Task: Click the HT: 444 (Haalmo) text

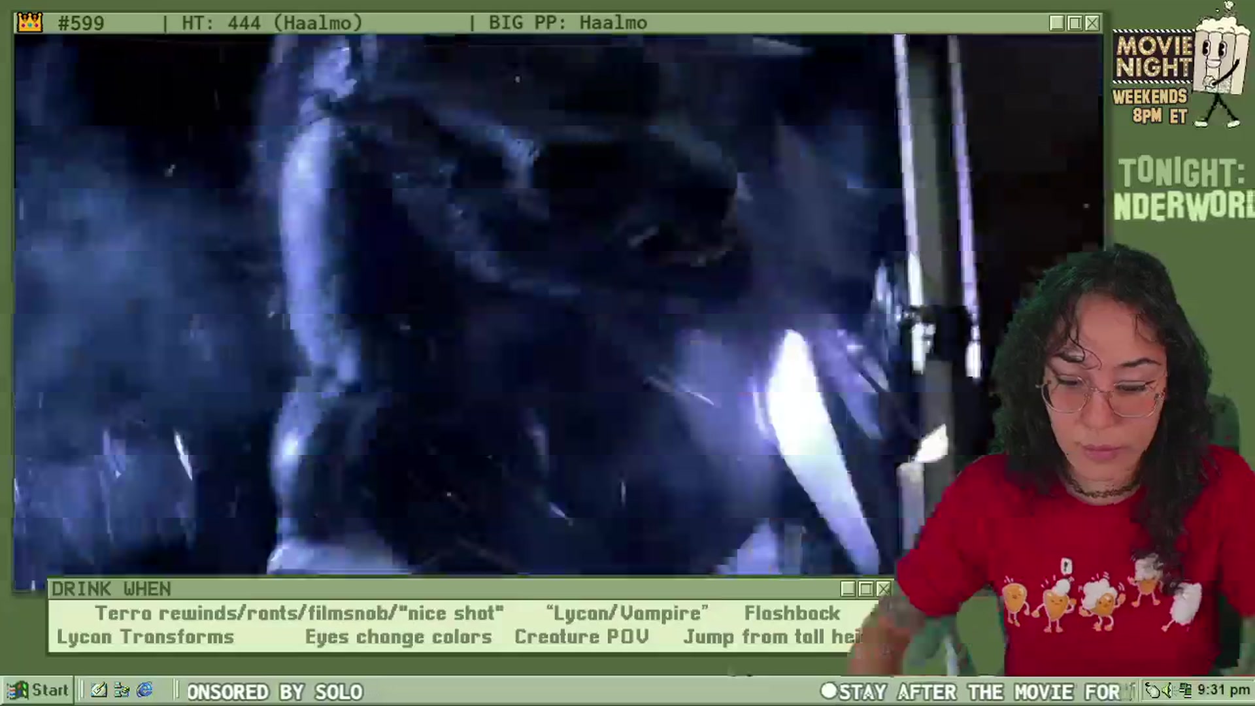Action: [x=272, y=24]
